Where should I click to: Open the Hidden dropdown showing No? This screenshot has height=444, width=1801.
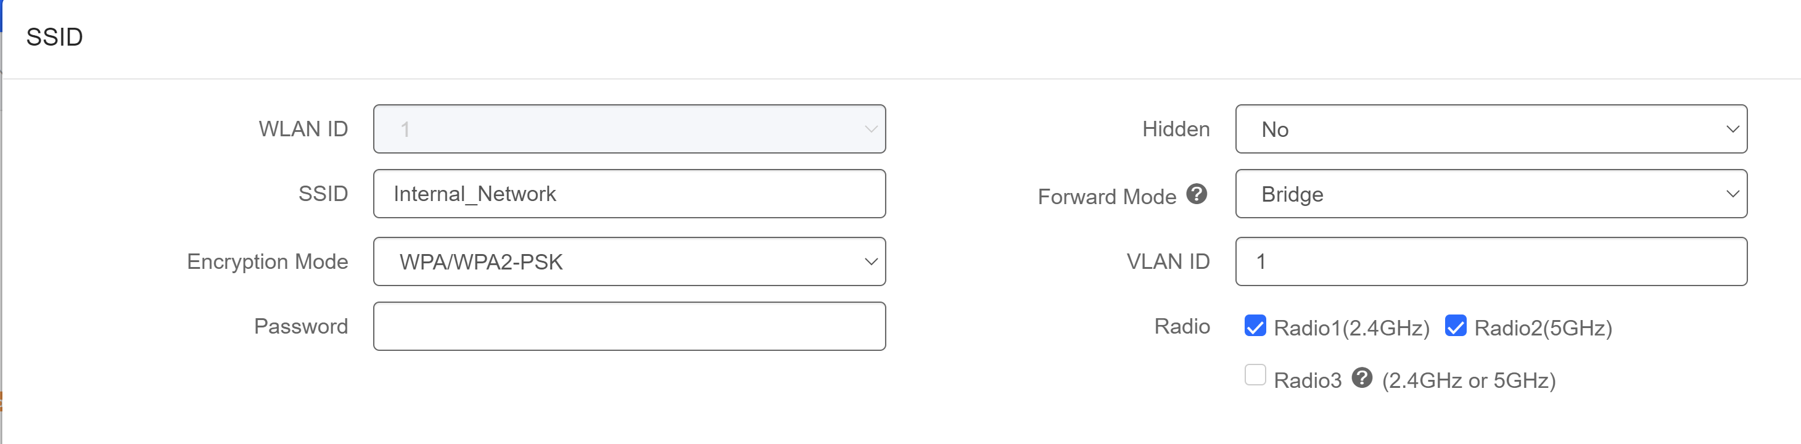coord(1491,129)
